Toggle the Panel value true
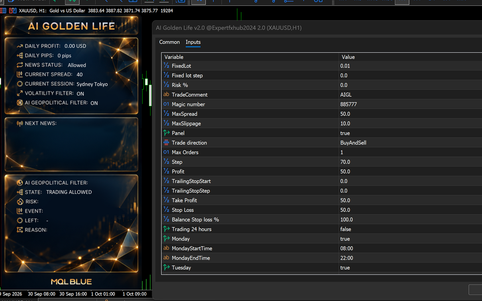482x301 pixels. pos(345,133)
